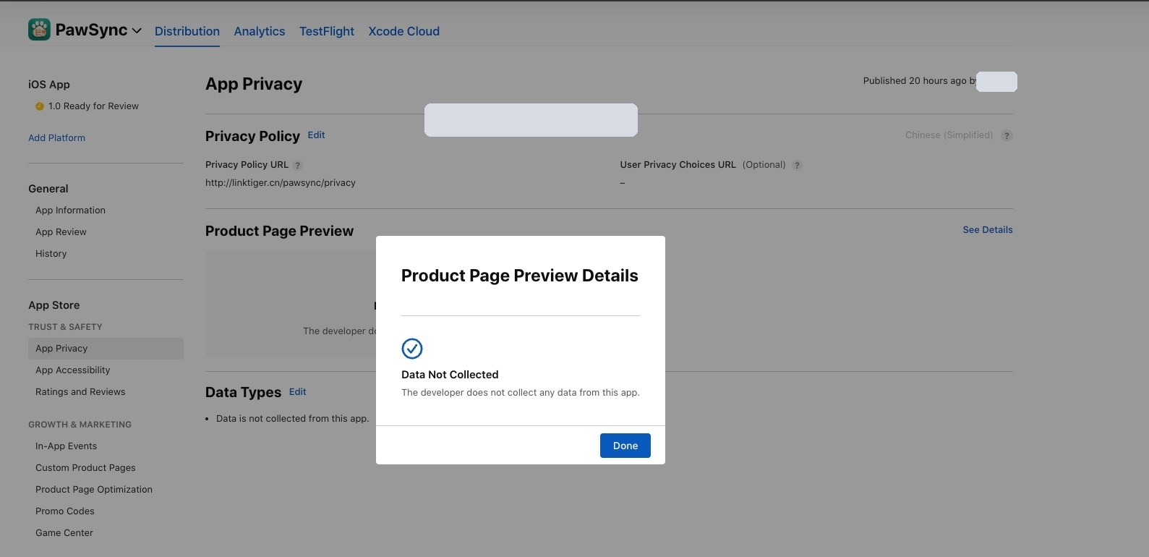Open the PawSync app switcher chevron

137,31
